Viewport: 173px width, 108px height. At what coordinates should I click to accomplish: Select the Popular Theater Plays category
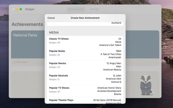tap(85, 101)
